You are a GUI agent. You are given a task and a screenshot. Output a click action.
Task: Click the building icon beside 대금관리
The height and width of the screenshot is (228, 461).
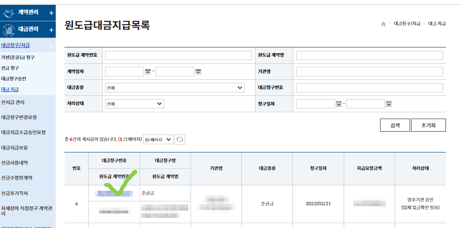(9, 30)
